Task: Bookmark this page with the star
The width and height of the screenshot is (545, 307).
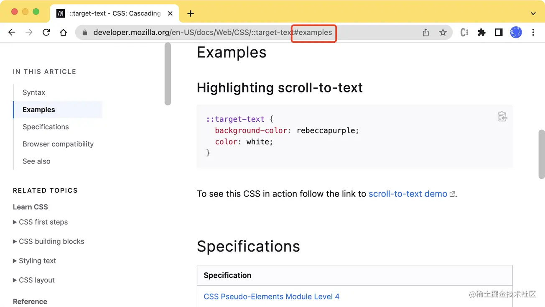Action: (x=443, y=32)
